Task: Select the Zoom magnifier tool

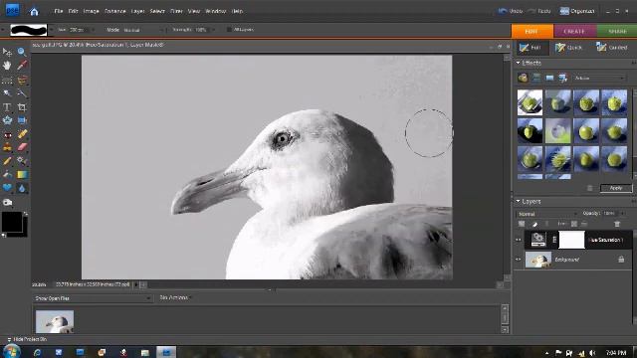Action: [22, 52]
